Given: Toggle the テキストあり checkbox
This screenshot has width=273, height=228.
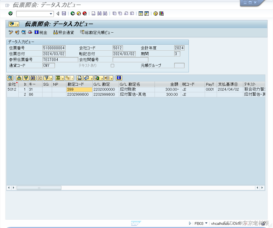Looking at the screenshot, I should 112,65.
